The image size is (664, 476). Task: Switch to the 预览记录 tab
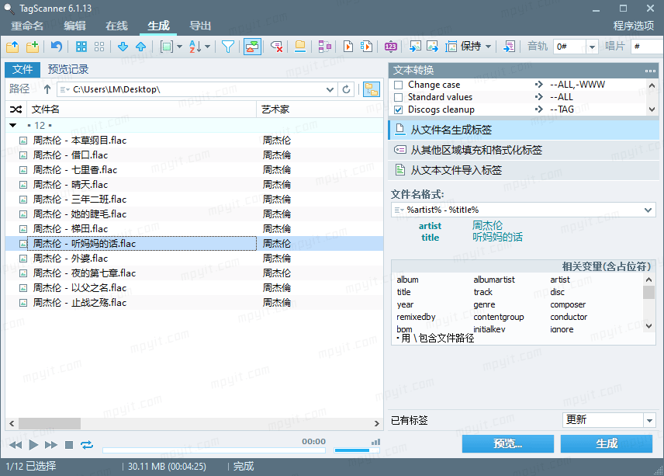[x=68, y=70]
